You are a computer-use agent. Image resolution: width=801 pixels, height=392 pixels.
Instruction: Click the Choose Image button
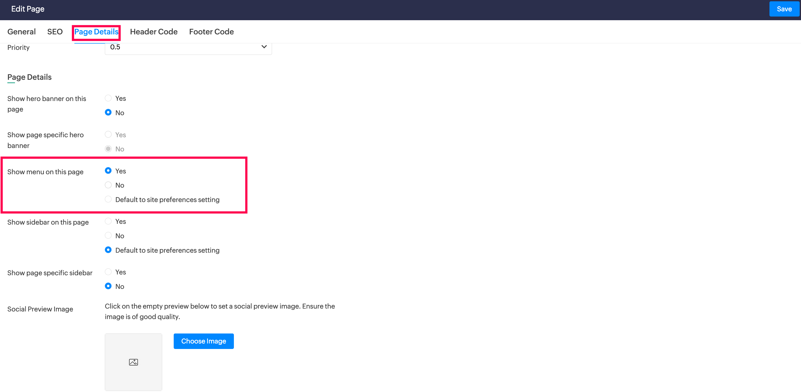203,341
